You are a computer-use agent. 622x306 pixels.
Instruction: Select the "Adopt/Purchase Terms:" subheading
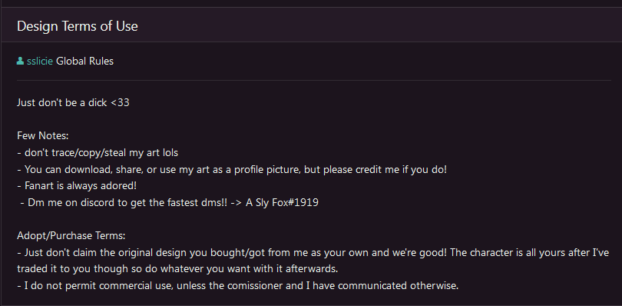tap(71, 236)
